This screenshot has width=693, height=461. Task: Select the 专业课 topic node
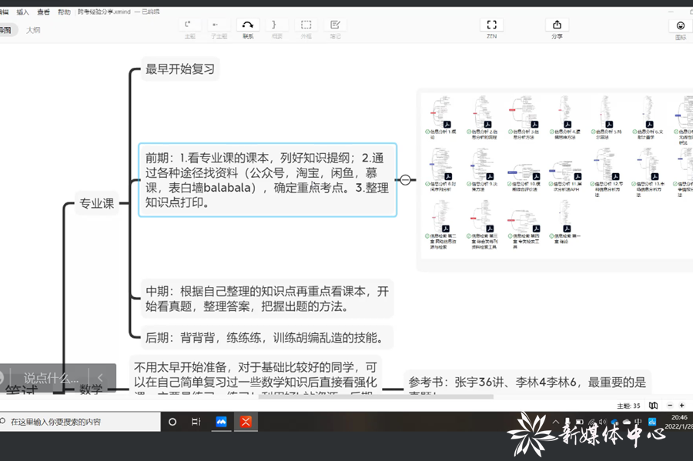pyautogui.click(x=97, y=204)
